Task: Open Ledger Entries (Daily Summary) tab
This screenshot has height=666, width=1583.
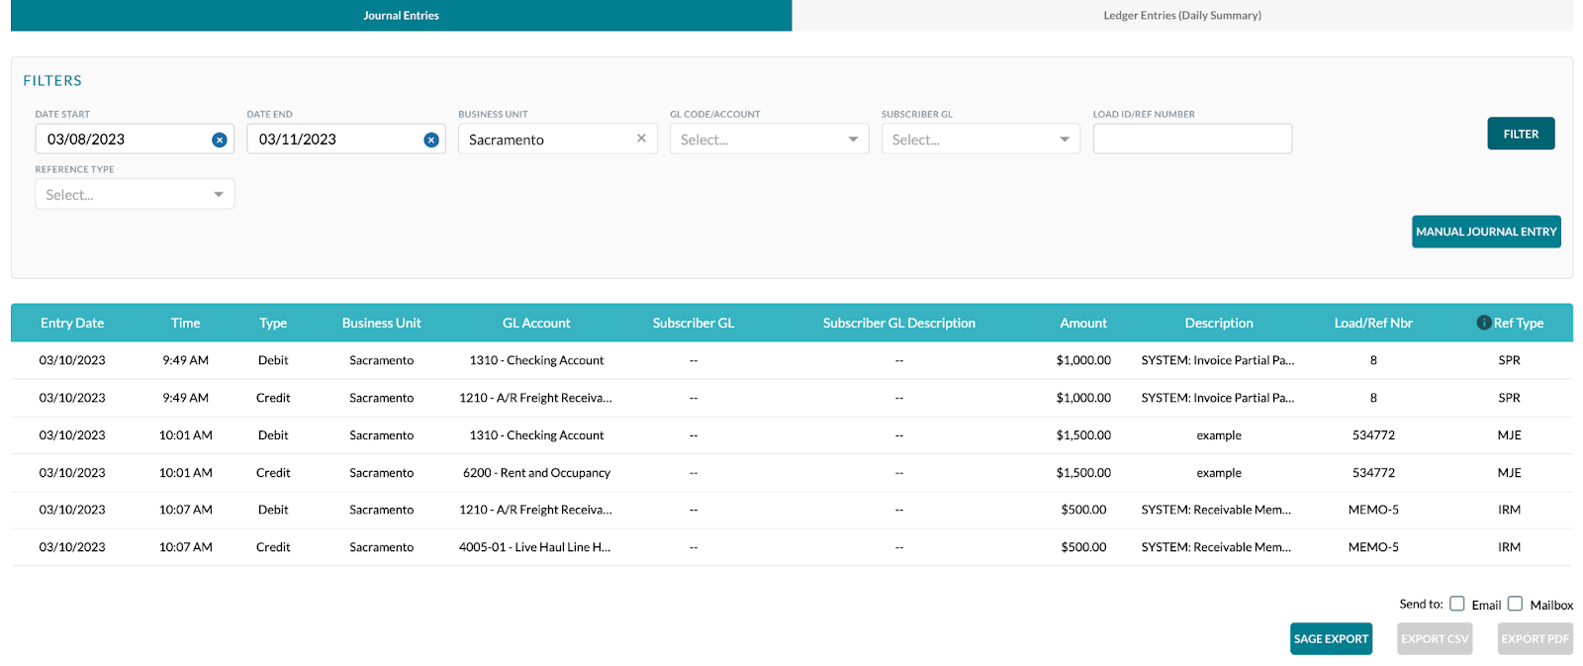Action: 1182,15
